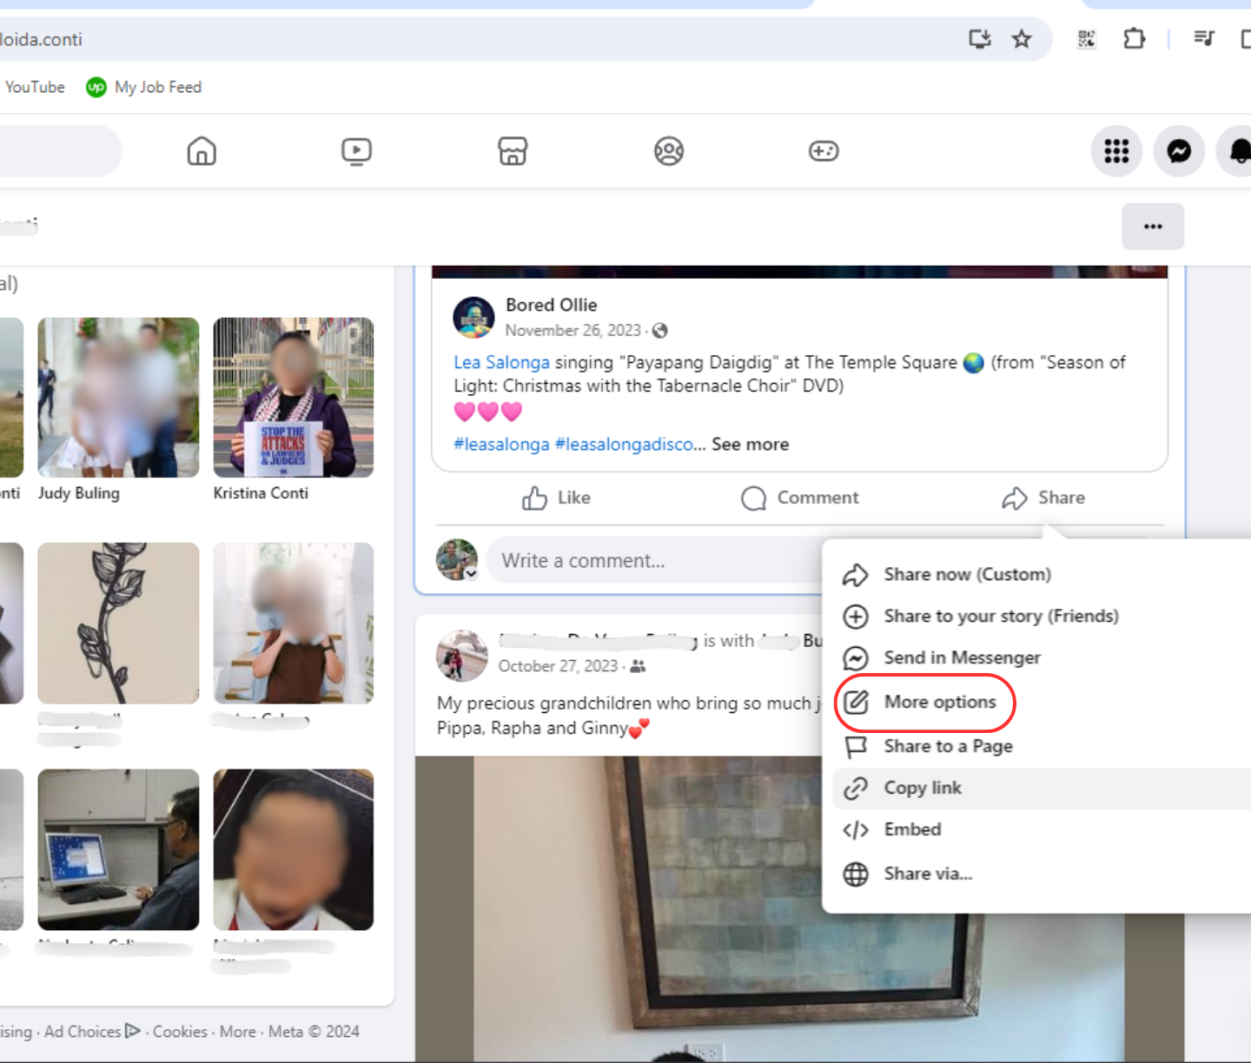This screenshot has height=1063, width=1251.
Task: Open the Bored Ollie page link
Action: click(552, 305)
